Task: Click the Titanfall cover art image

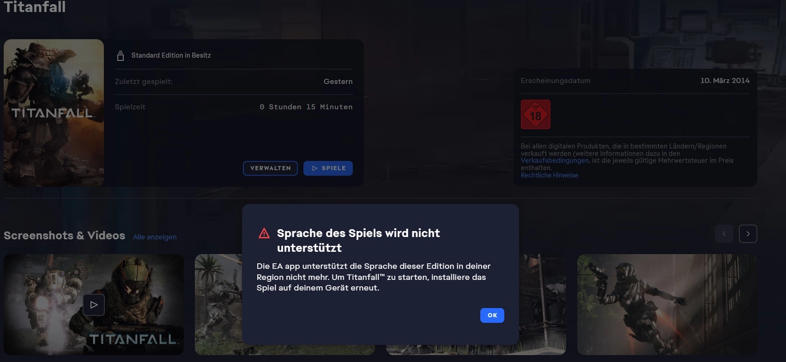Action: pyautogui.click(x=54, y=113)
